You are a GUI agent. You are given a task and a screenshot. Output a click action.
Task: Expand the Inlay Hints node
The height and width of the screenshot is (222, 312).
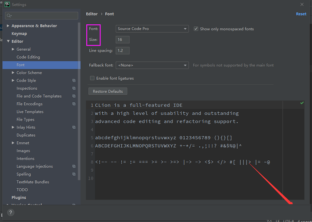pos(13,127)
